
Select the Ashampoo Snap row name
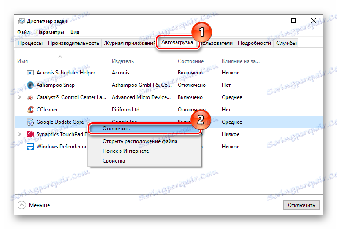click(56, 85)
